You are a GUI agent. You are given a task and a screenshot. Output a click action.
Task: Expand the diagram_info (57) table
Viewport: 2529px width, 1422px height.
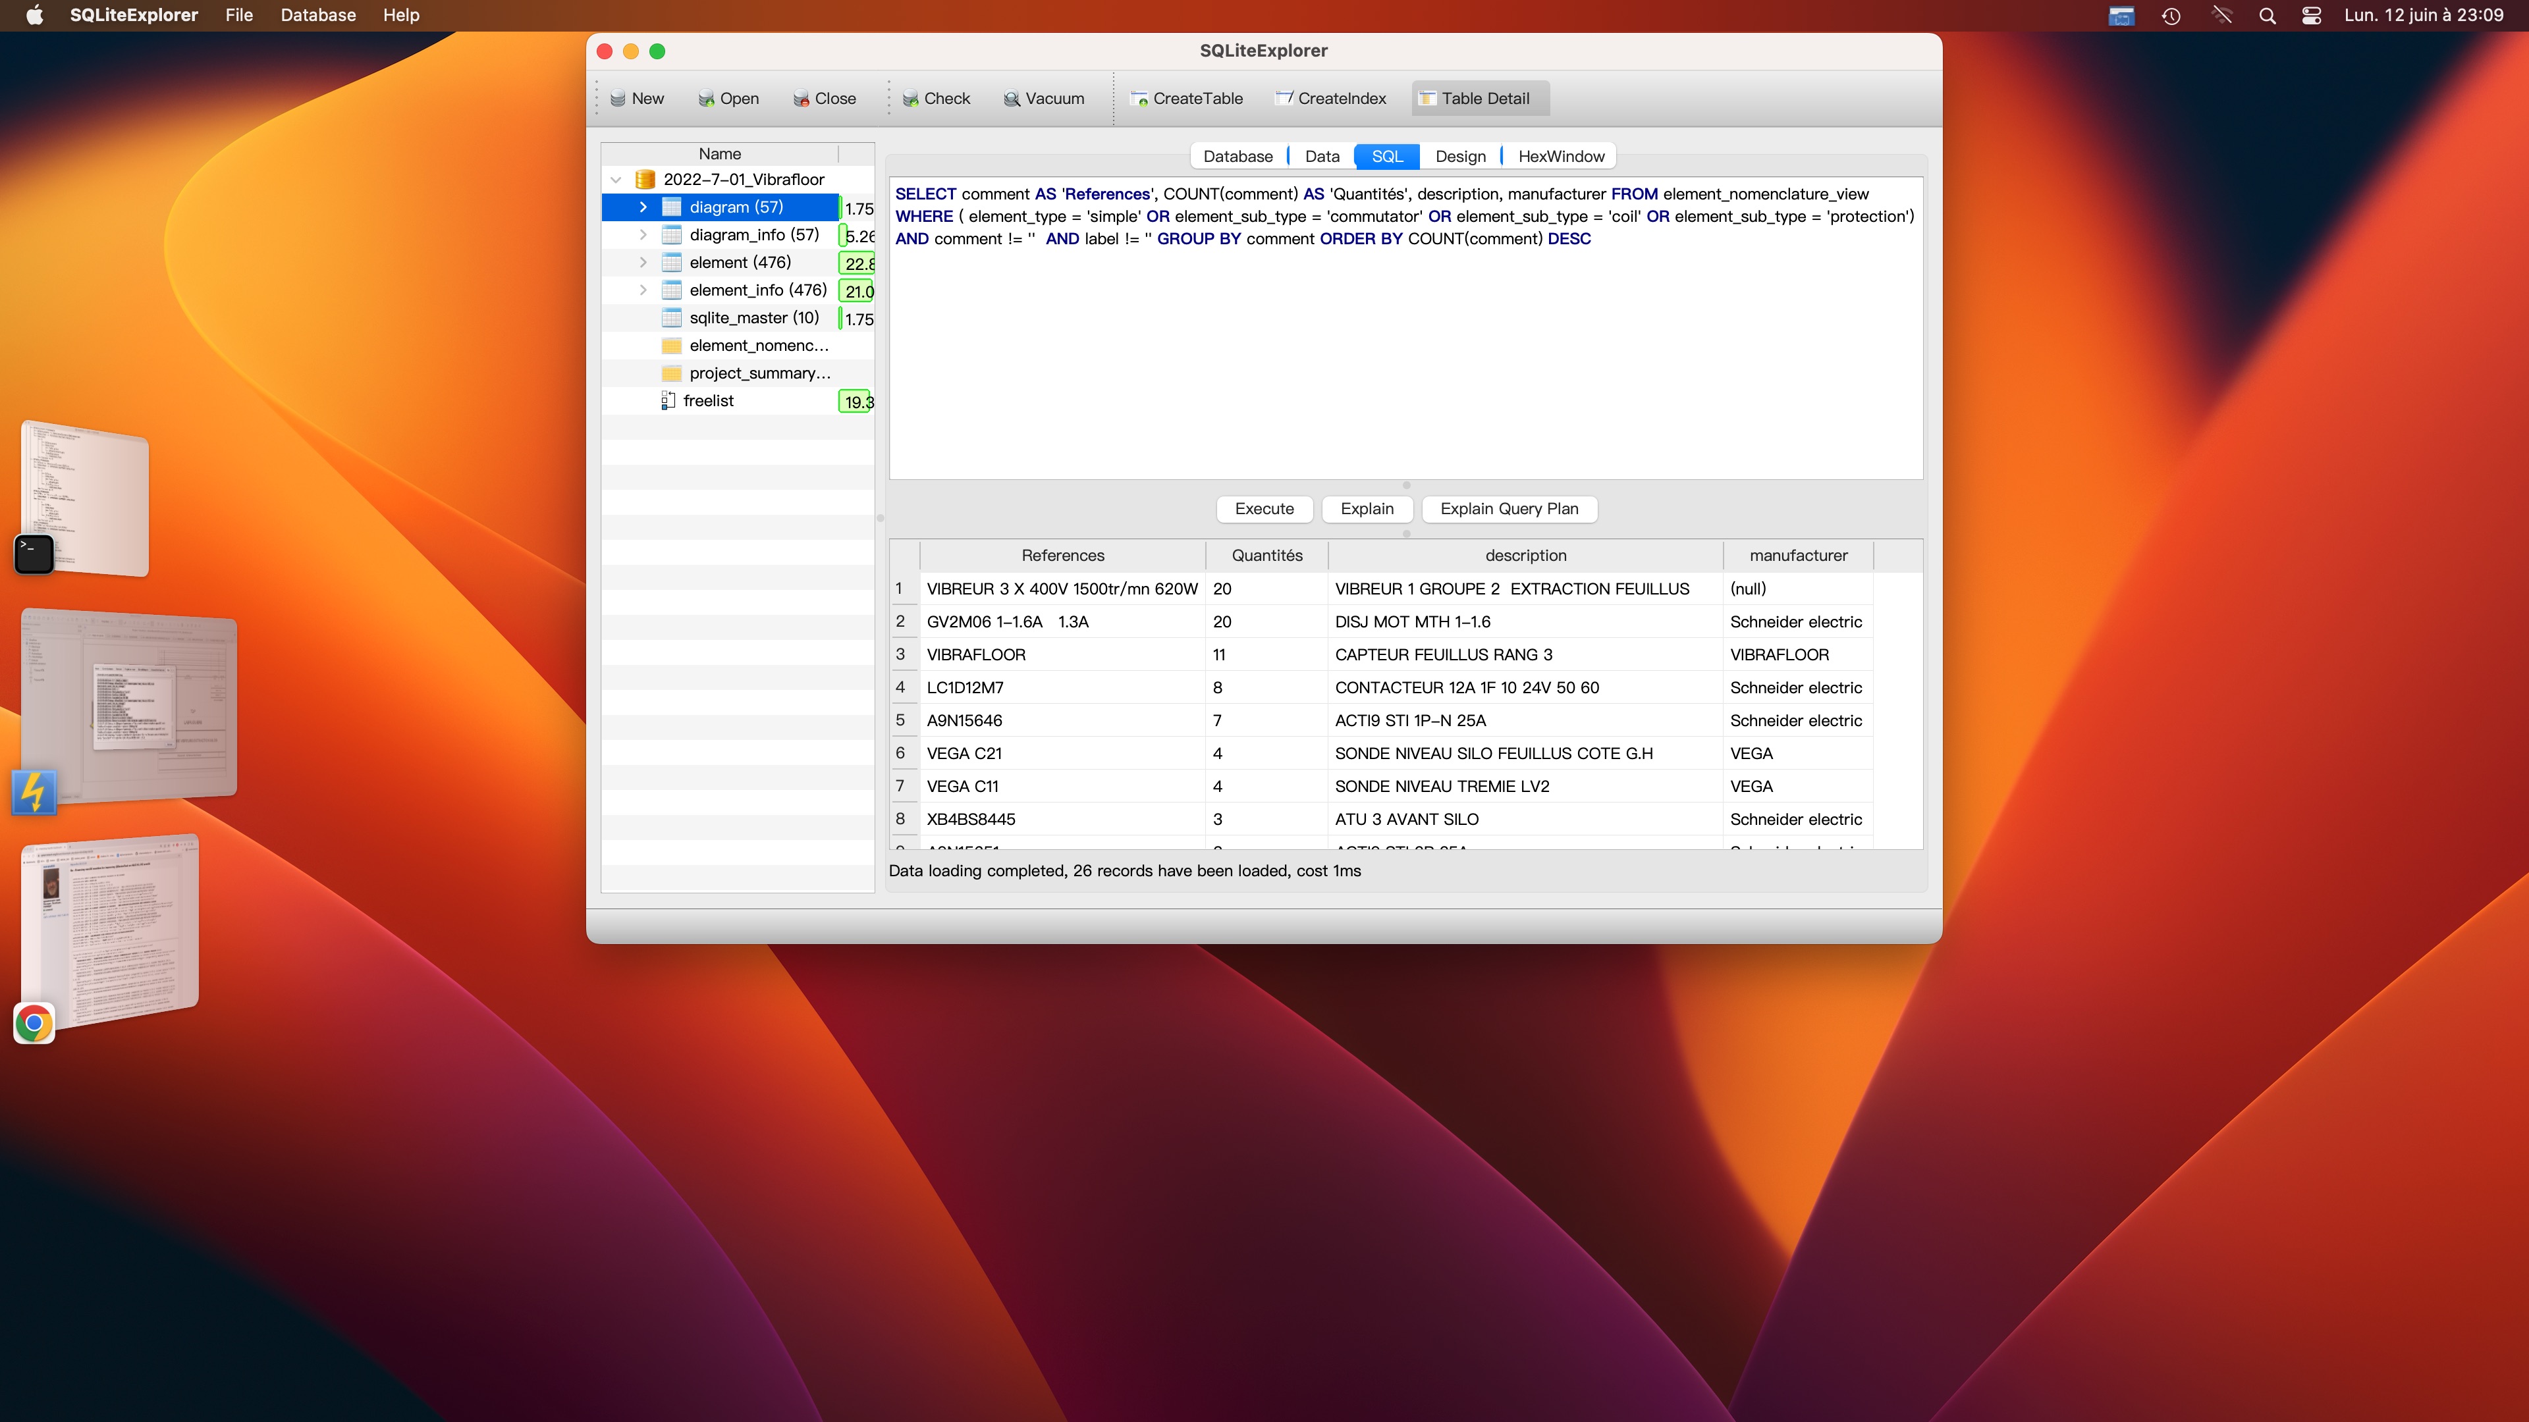[x=643, y=234]
